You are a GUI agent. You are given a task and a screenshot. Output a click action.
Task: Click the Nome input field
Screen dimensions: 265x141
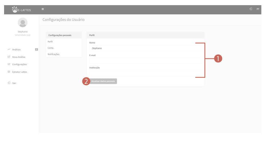click(x=145, y=48)
